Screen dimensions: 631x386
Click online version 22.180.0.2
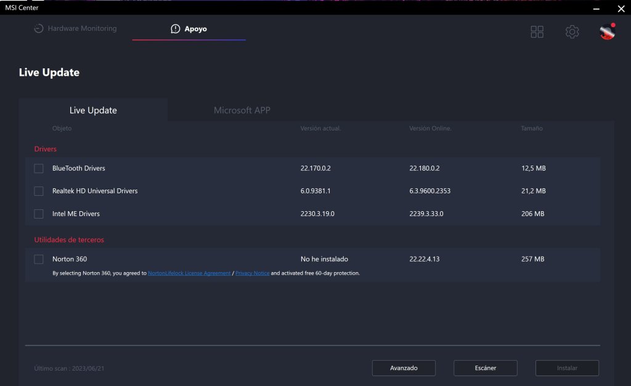[425, 169]
